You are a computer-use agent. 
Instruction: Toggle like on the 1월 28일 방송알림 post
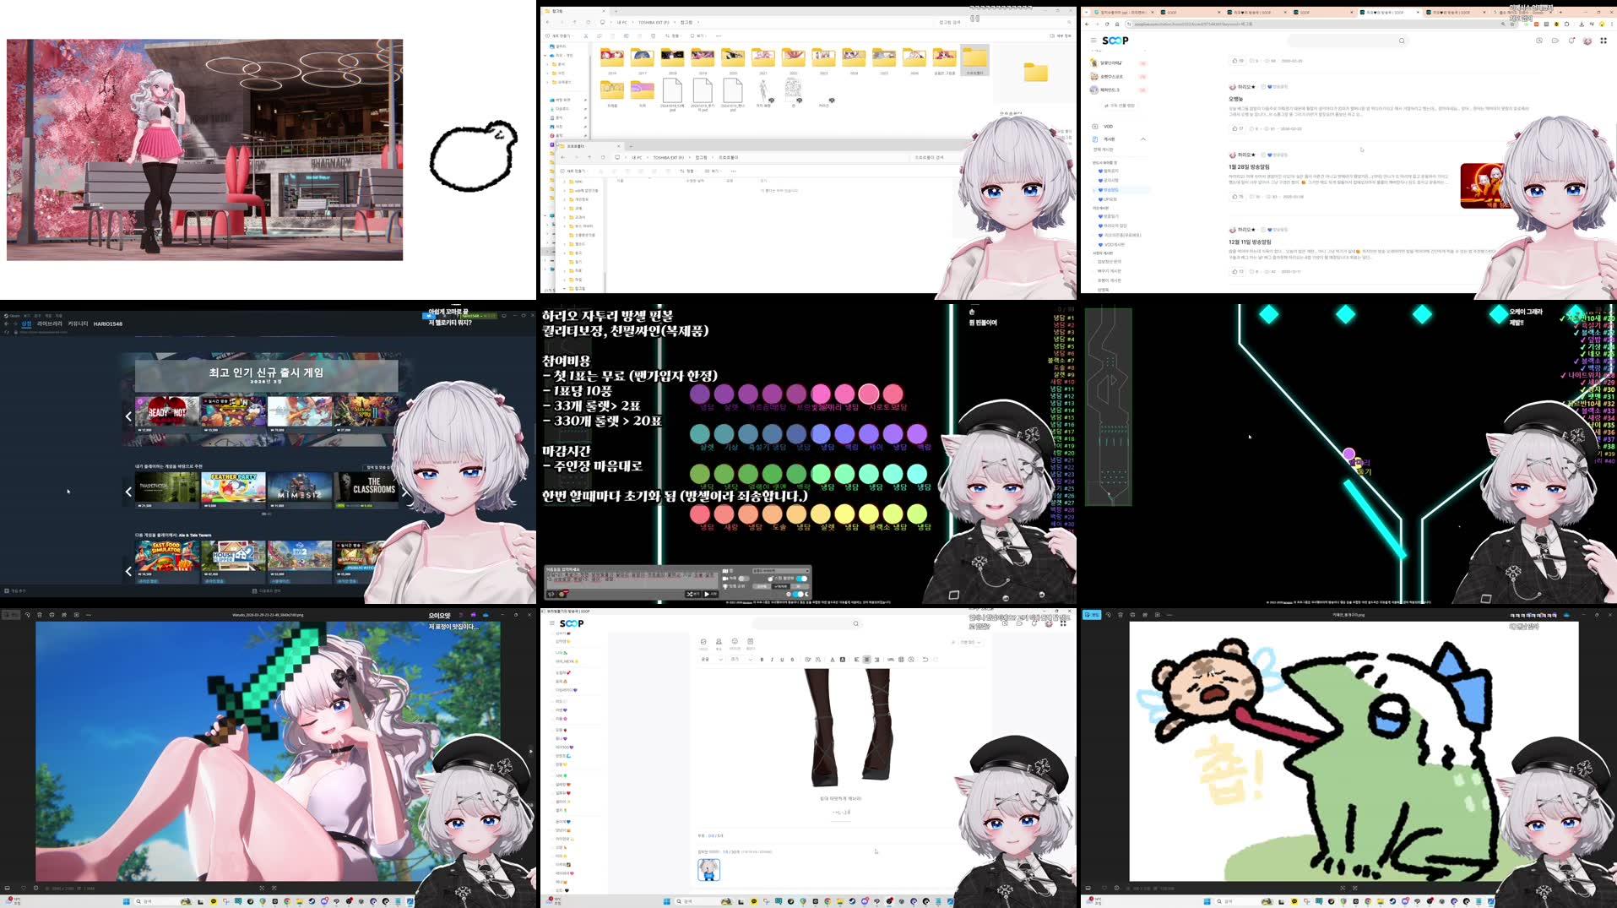coord(1235,197)
